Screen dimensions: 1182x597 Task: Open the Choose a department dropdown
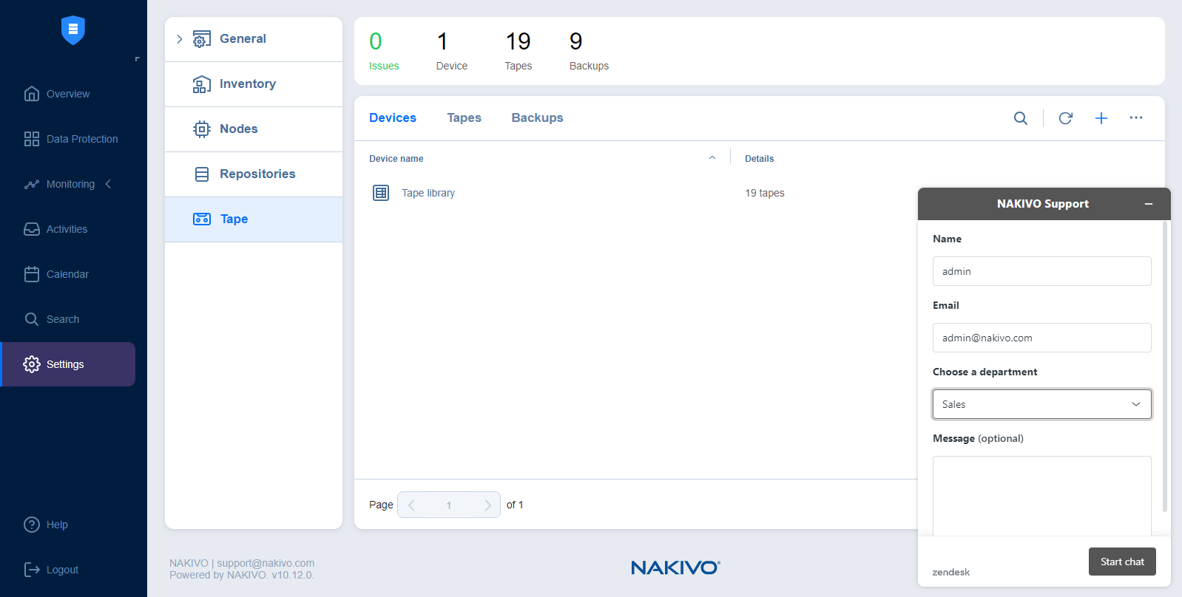tap(1041, 404)
